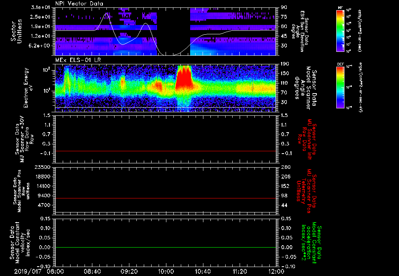399x276 pixels.
Task: Click the red saturated burst in ELS spectrogram
Action: point(183,78)
